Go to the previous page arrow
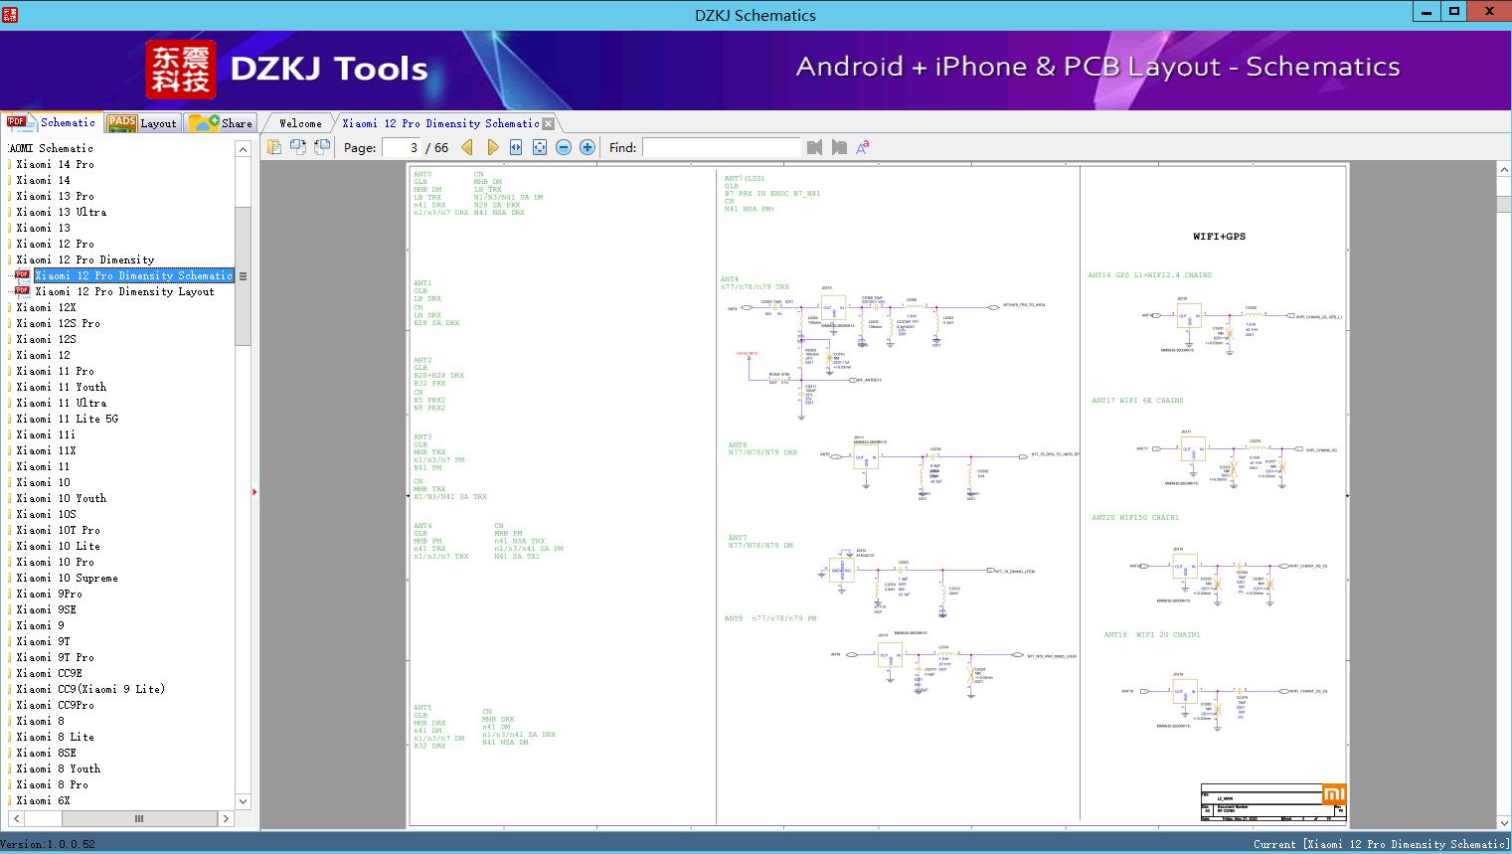The width and height of the screenshot is (1512, 854). (x=467, y=147)
